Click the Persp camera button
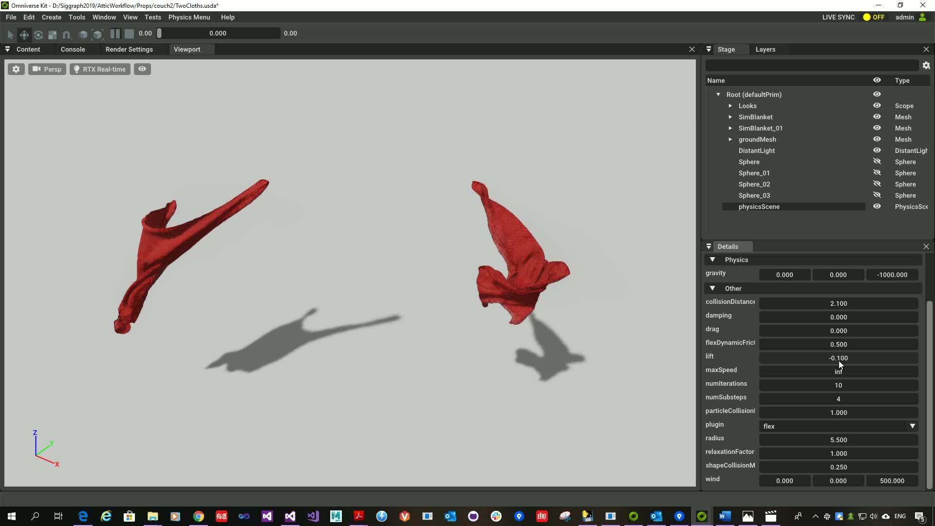The image size is (935, 526). [47, 69]
